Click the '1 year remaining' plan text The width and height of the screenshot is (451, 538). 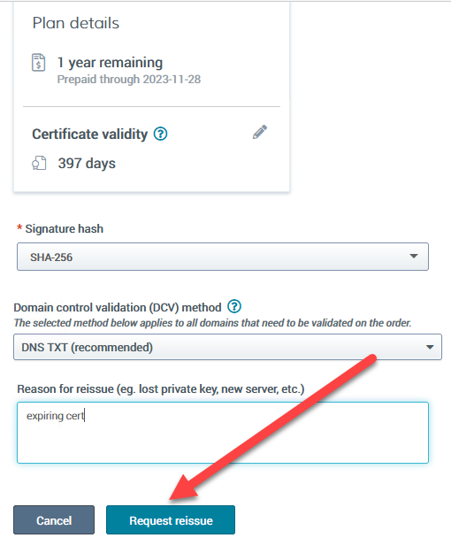pos(110,63)
